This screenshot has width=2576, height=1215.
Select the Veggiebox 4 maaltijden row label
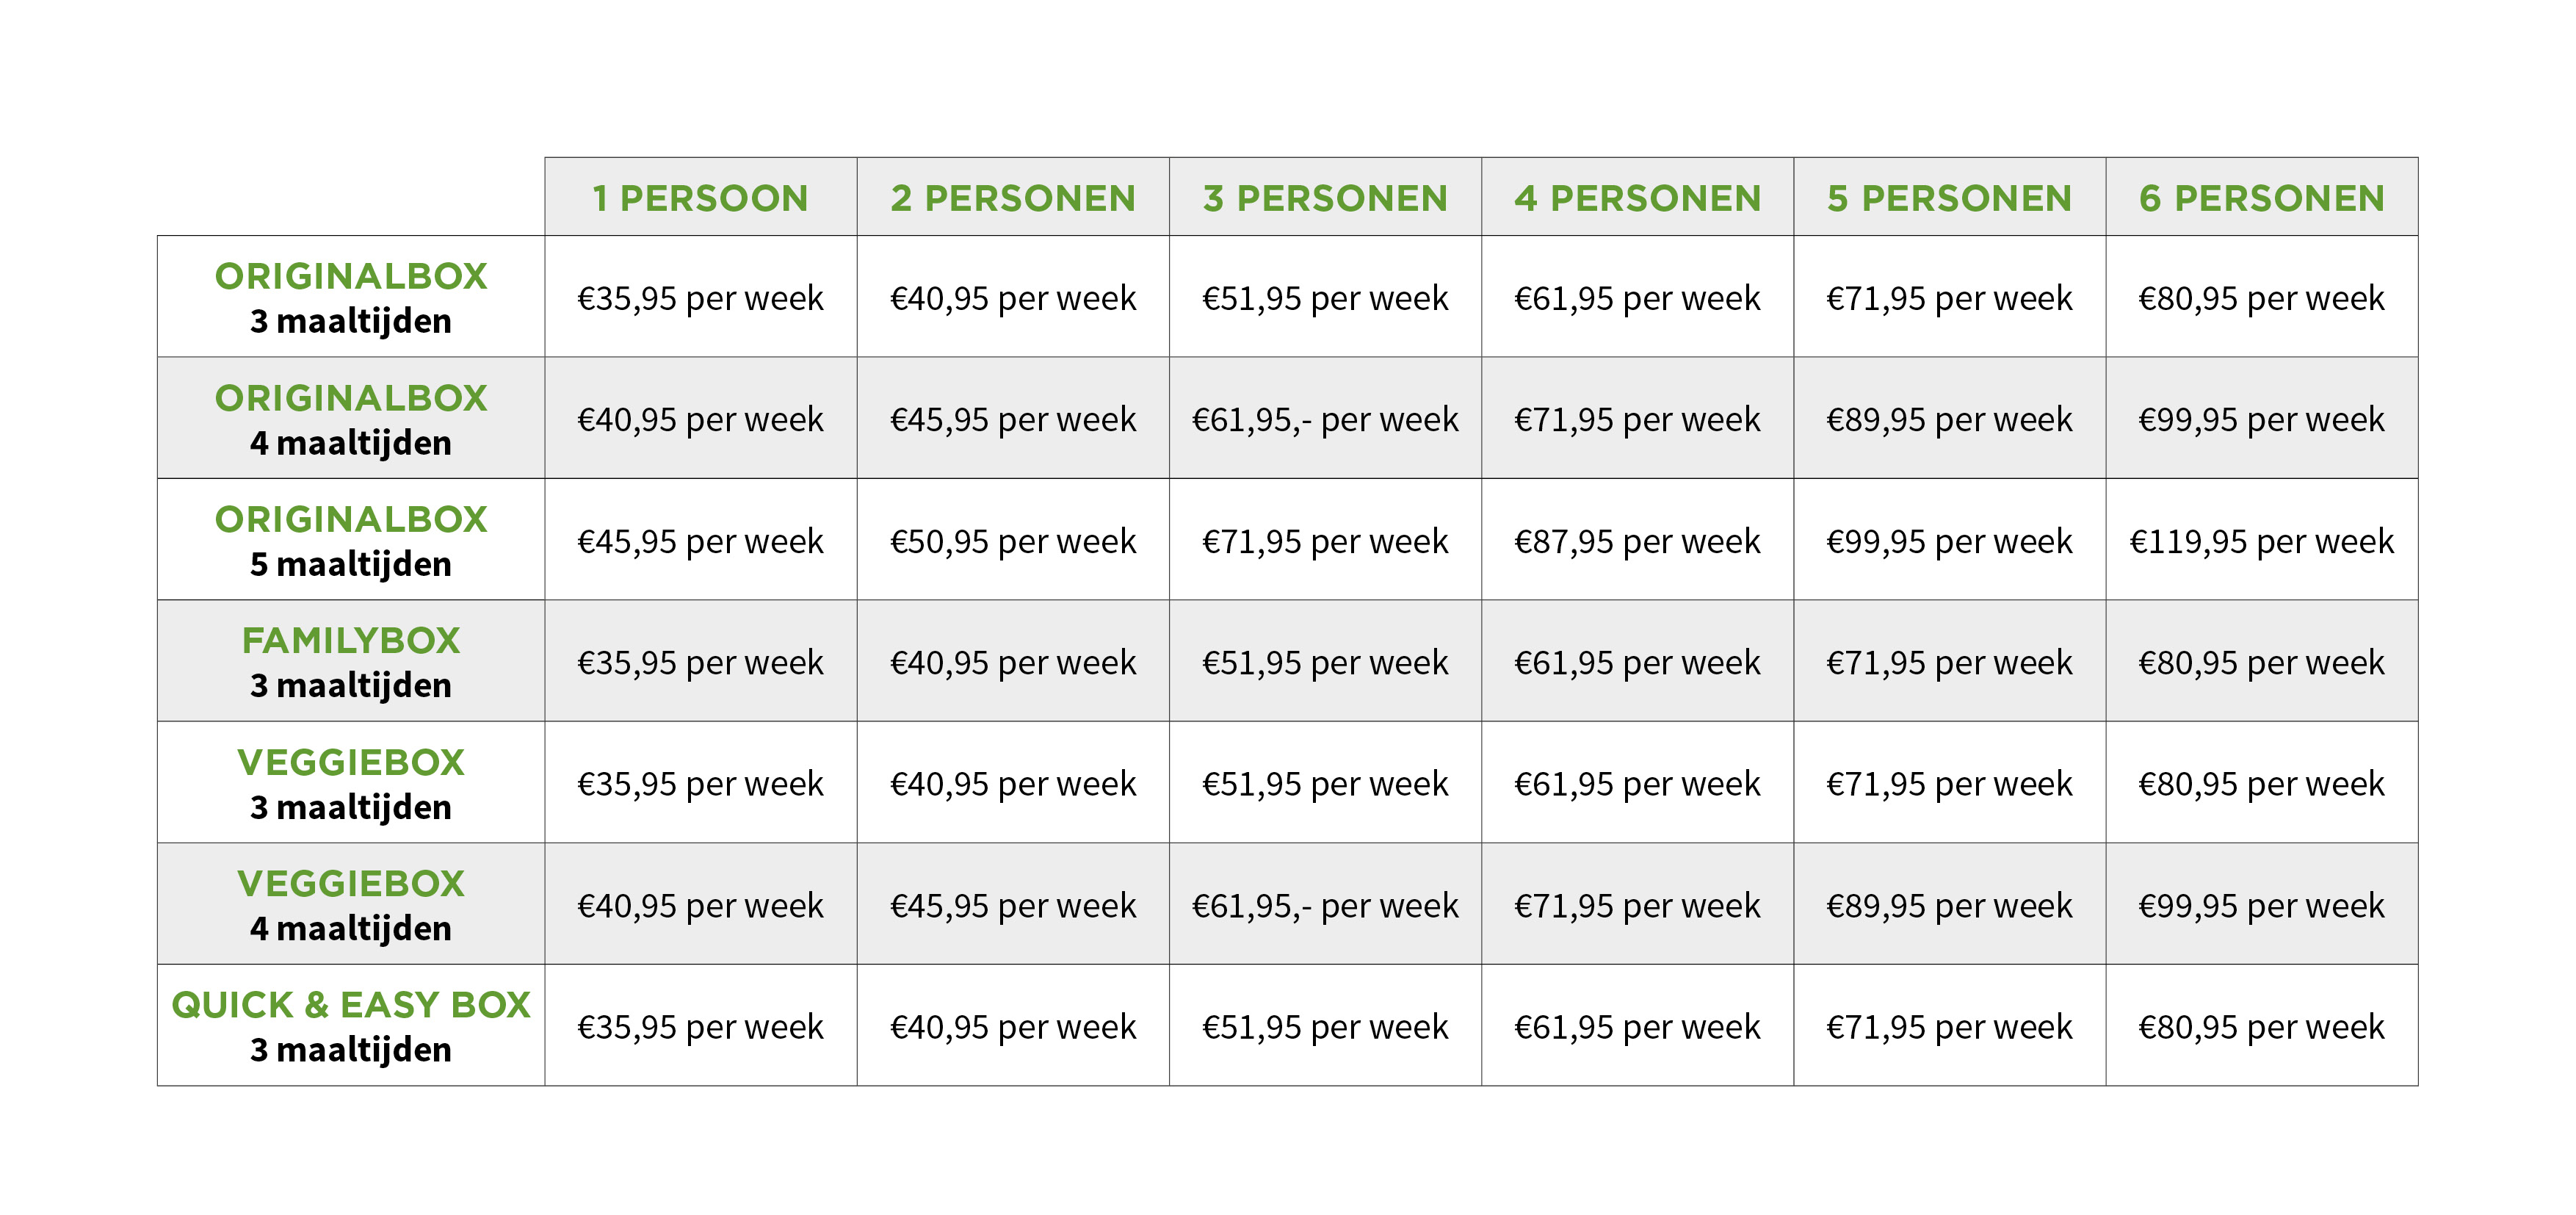(x=351, y=904)
